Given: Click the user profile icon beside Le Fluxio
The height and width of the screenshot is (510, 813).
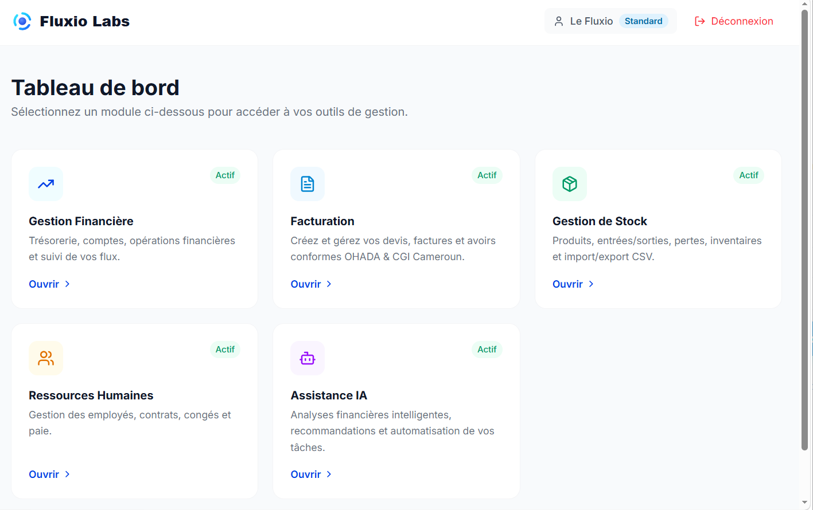Looking at the screenshot, I should [559, 21].
